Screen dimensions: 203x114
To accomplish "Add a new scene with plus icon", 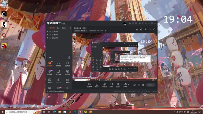I will pos(70,28).
